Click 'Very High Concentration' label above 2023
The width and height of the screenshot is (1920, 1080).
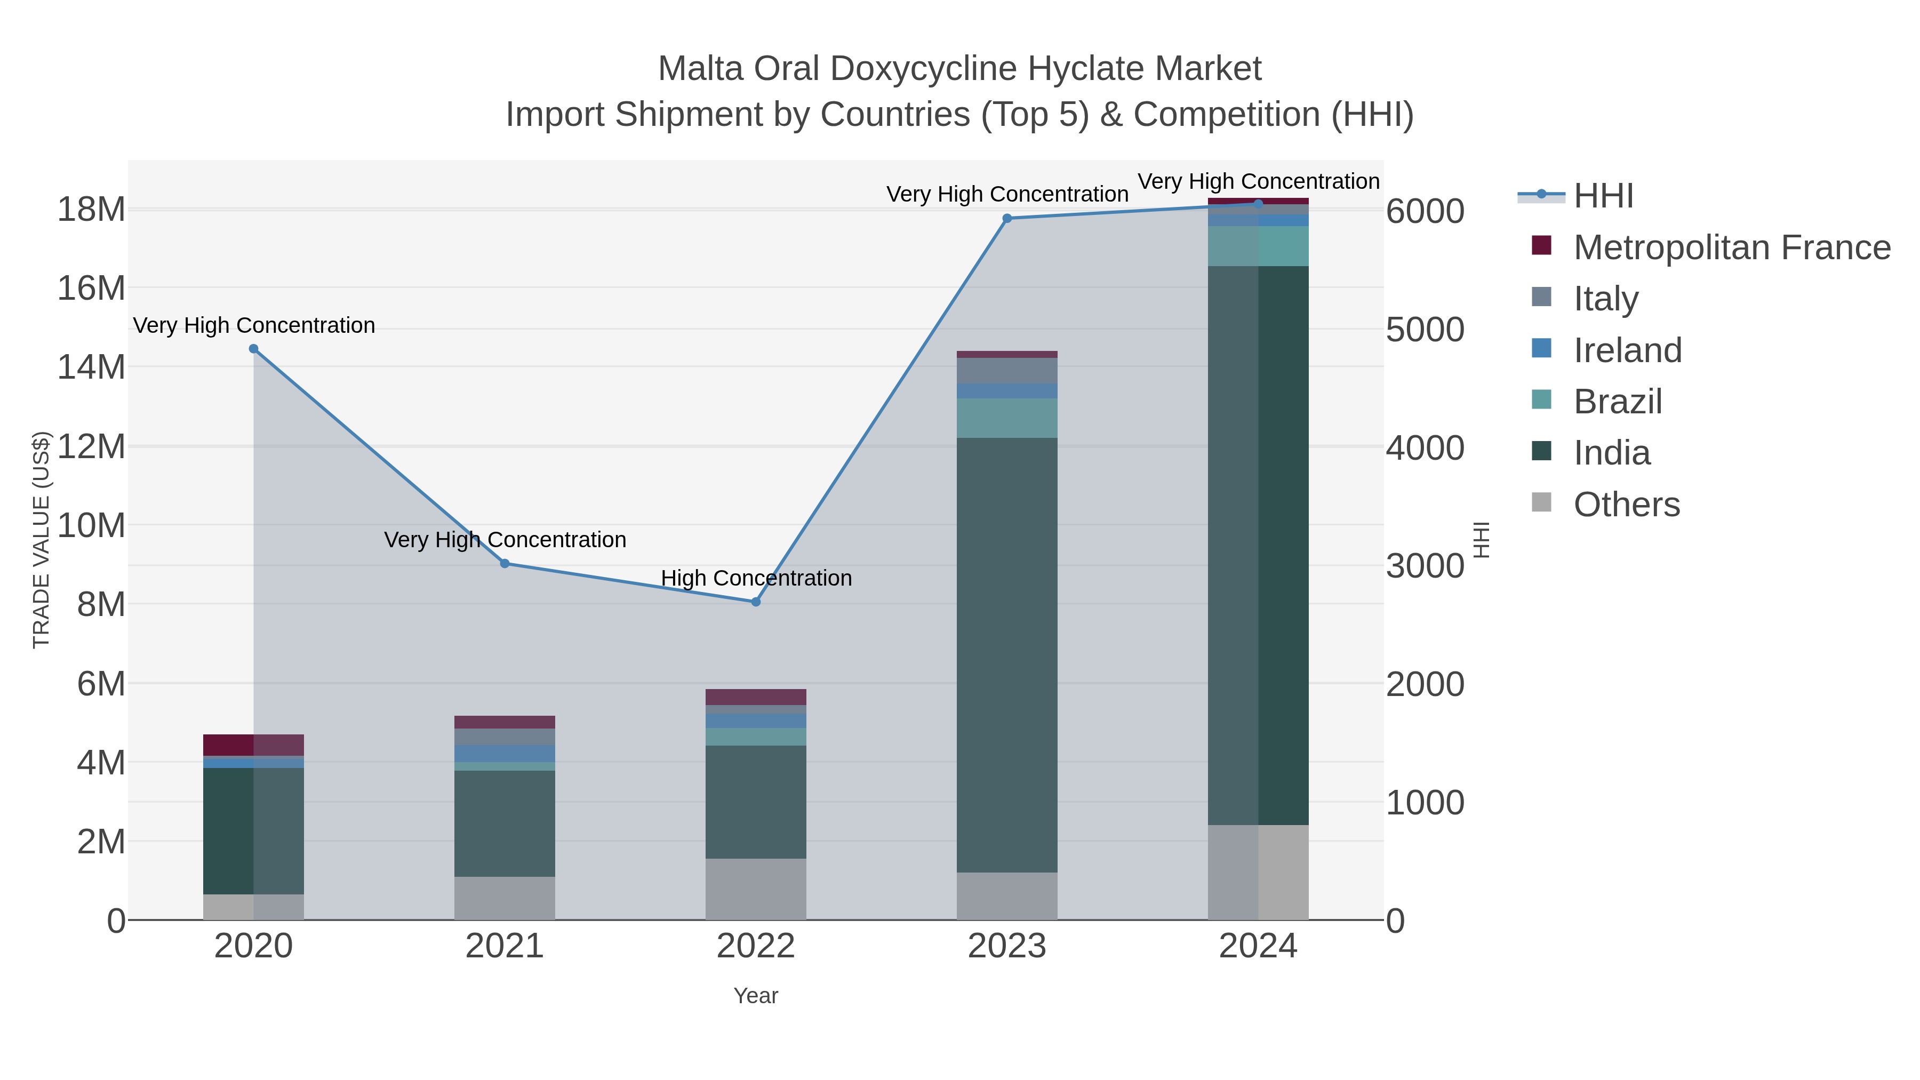1007,195
